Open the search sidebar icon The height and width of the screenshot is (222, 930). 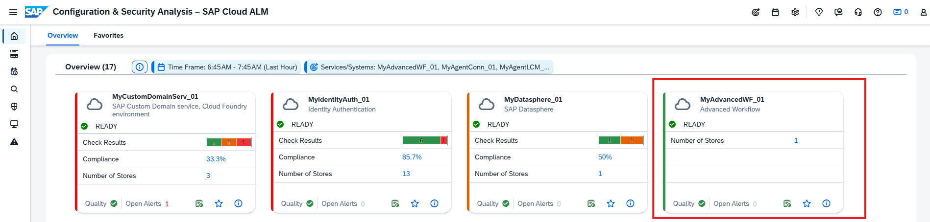[14, 89]
